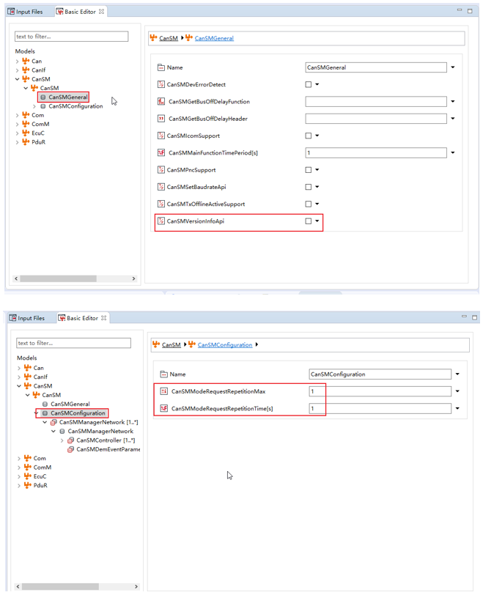Click CanSMGetBusOffDelayFunction parameter icon
Image resolution: width=483 pixels, height=595 pixels.
click(161, 101)
